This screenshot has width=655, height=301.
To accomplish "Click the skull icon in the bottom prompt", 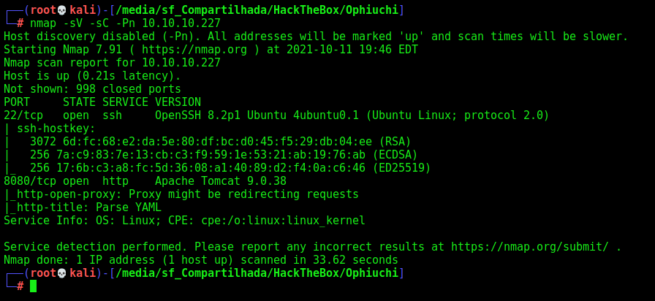I will point(61,273).
